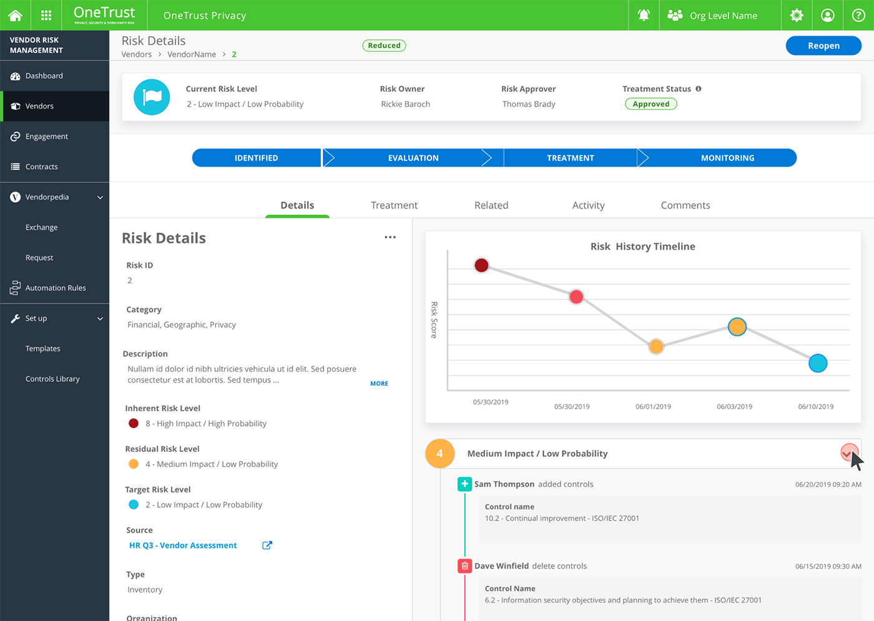Click the Treatment Status info icon
874x621 pixels.
[699, 89]
